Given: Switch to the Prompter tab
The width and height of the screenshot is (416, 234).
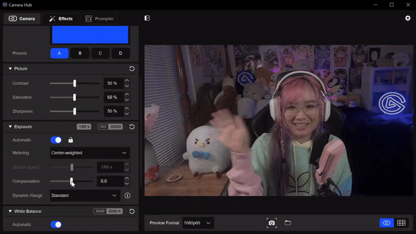Looking at the screenshot, I should coord(99,19).
